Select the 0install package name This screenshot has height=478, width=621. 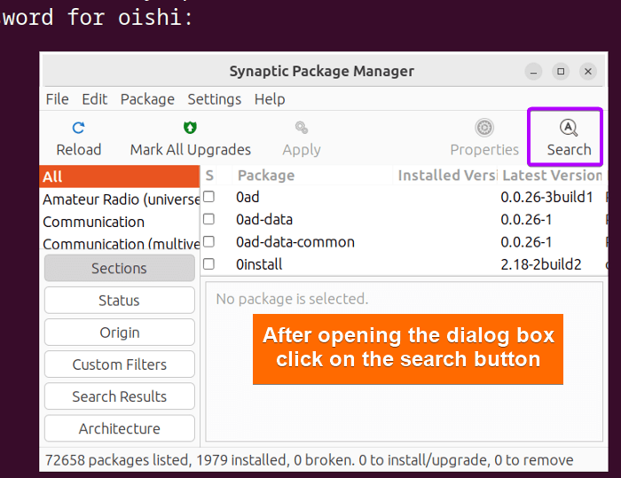coord(259,264)
